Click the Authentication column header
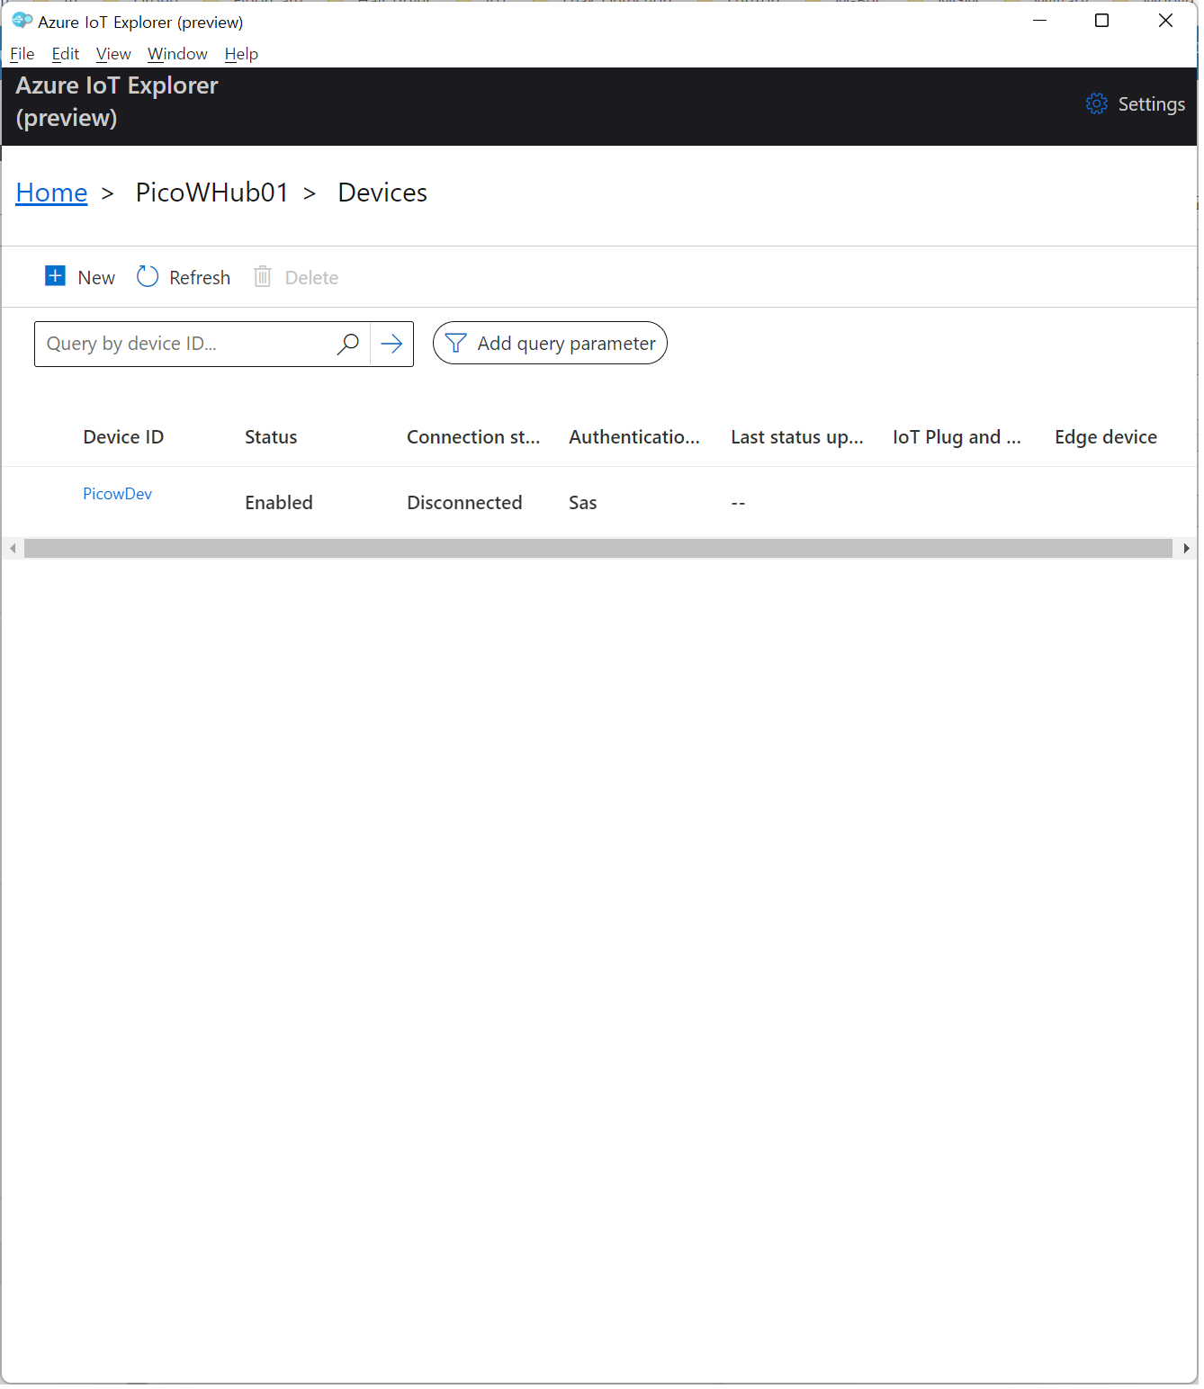This screenshot has width=1204, height=1389. tap(634, 437)
